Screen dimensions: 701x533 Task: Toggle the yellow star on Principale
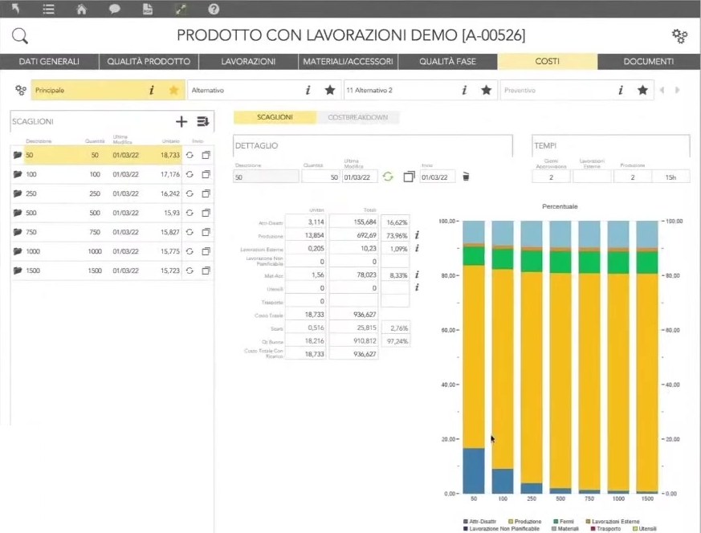(174, 90)
